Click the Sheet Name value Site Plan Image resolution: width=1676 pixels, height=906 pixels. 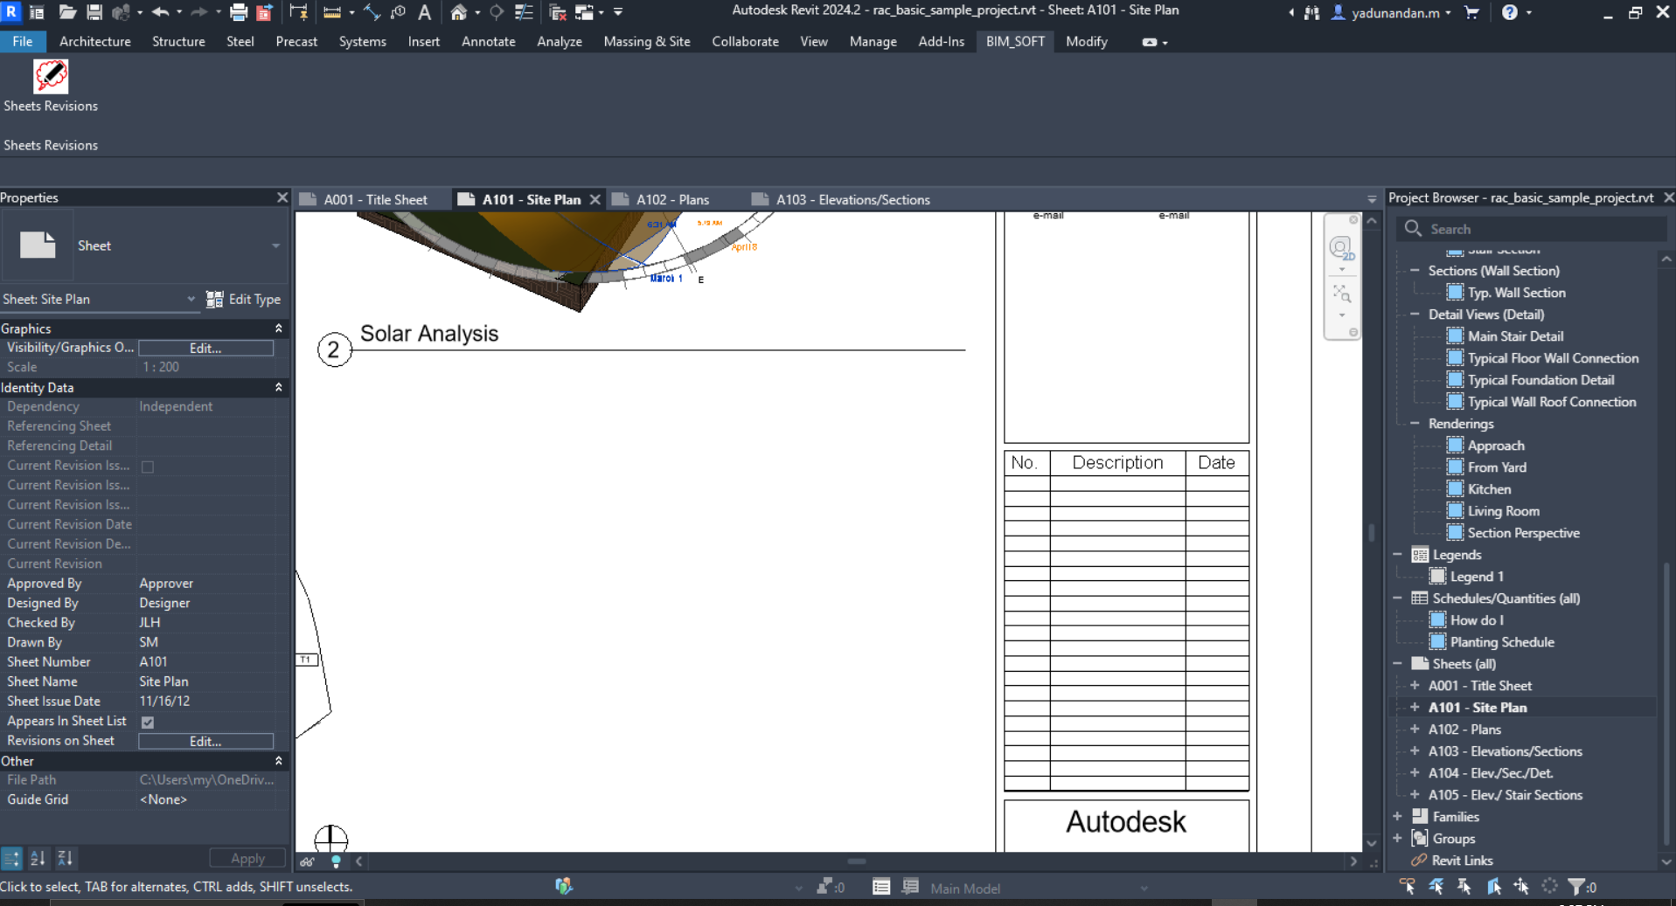click(163, 681)
